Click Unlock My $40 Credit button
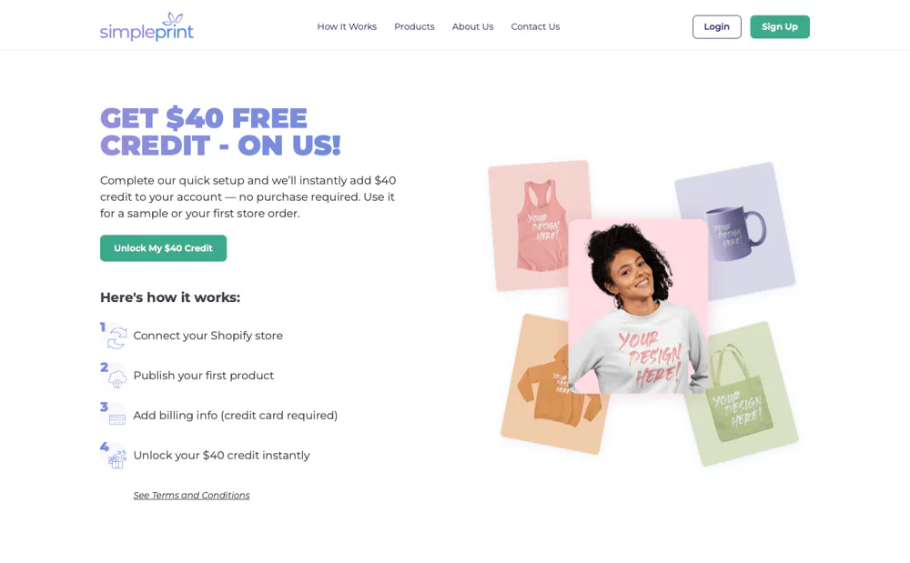 (x=163, y=248)
